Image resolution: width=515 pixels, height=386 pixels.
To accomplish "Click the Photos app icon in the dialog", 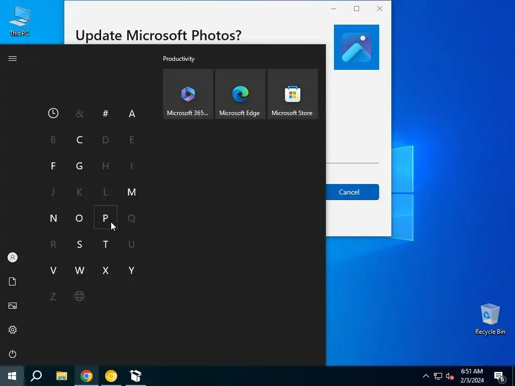I will tap(357, 47).
